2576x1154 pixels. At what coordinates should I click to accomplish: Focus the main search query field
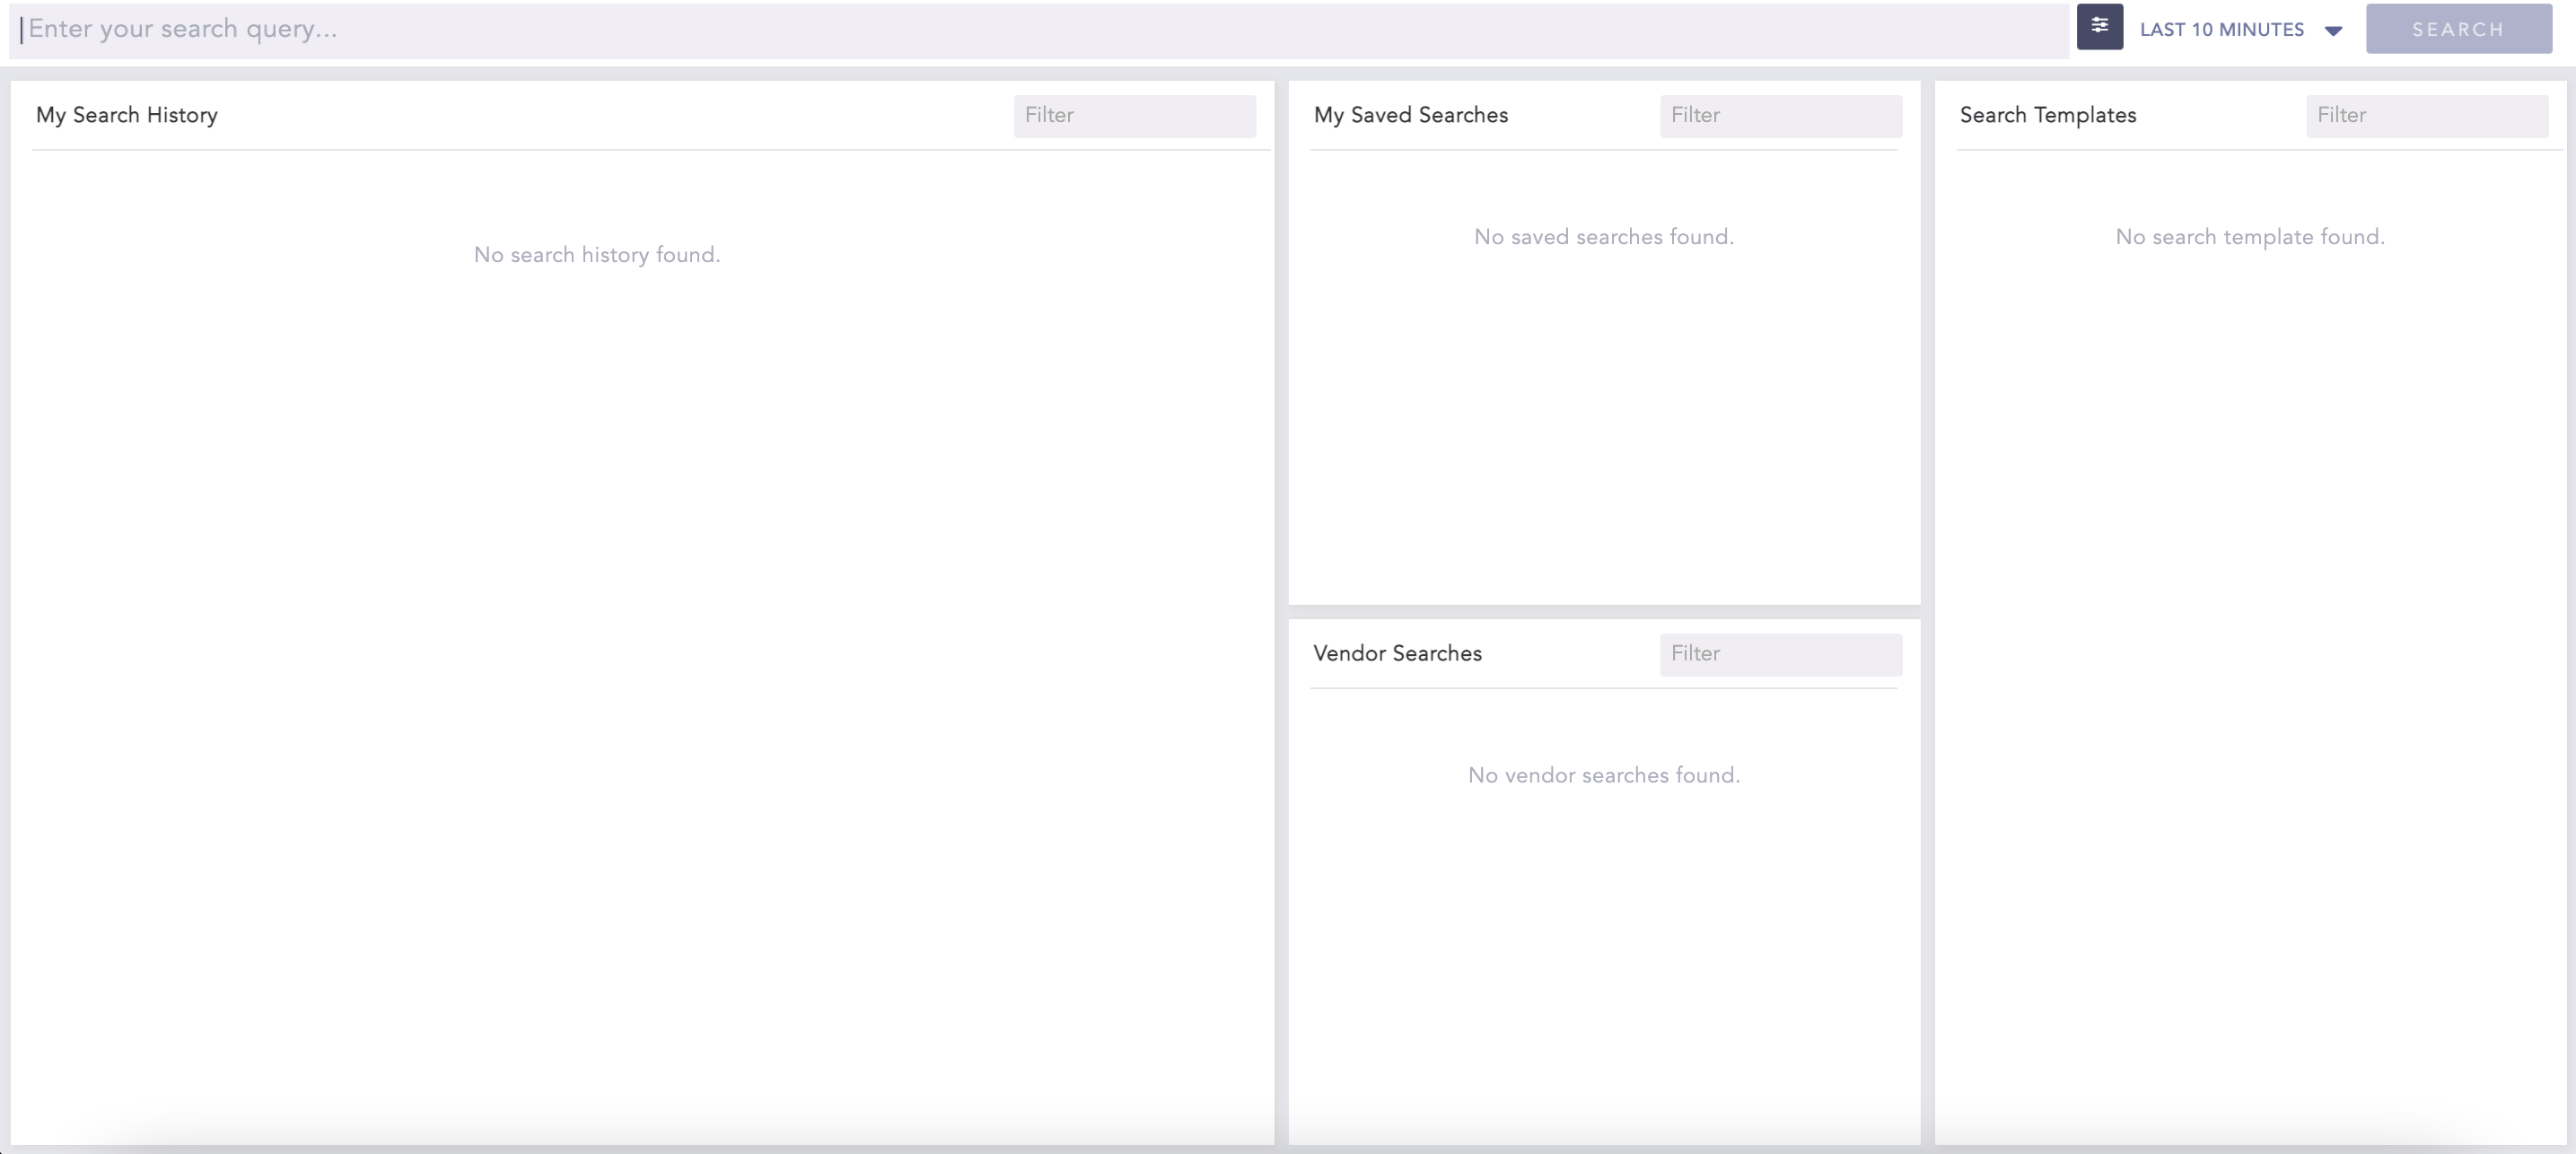coord(1040,29)
